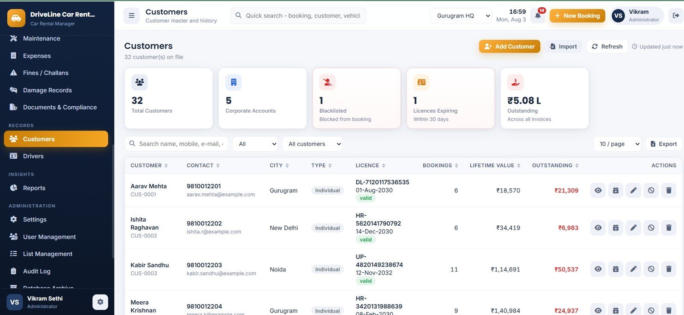
Task: Click the New Booking button
Action: click(577, 16)
